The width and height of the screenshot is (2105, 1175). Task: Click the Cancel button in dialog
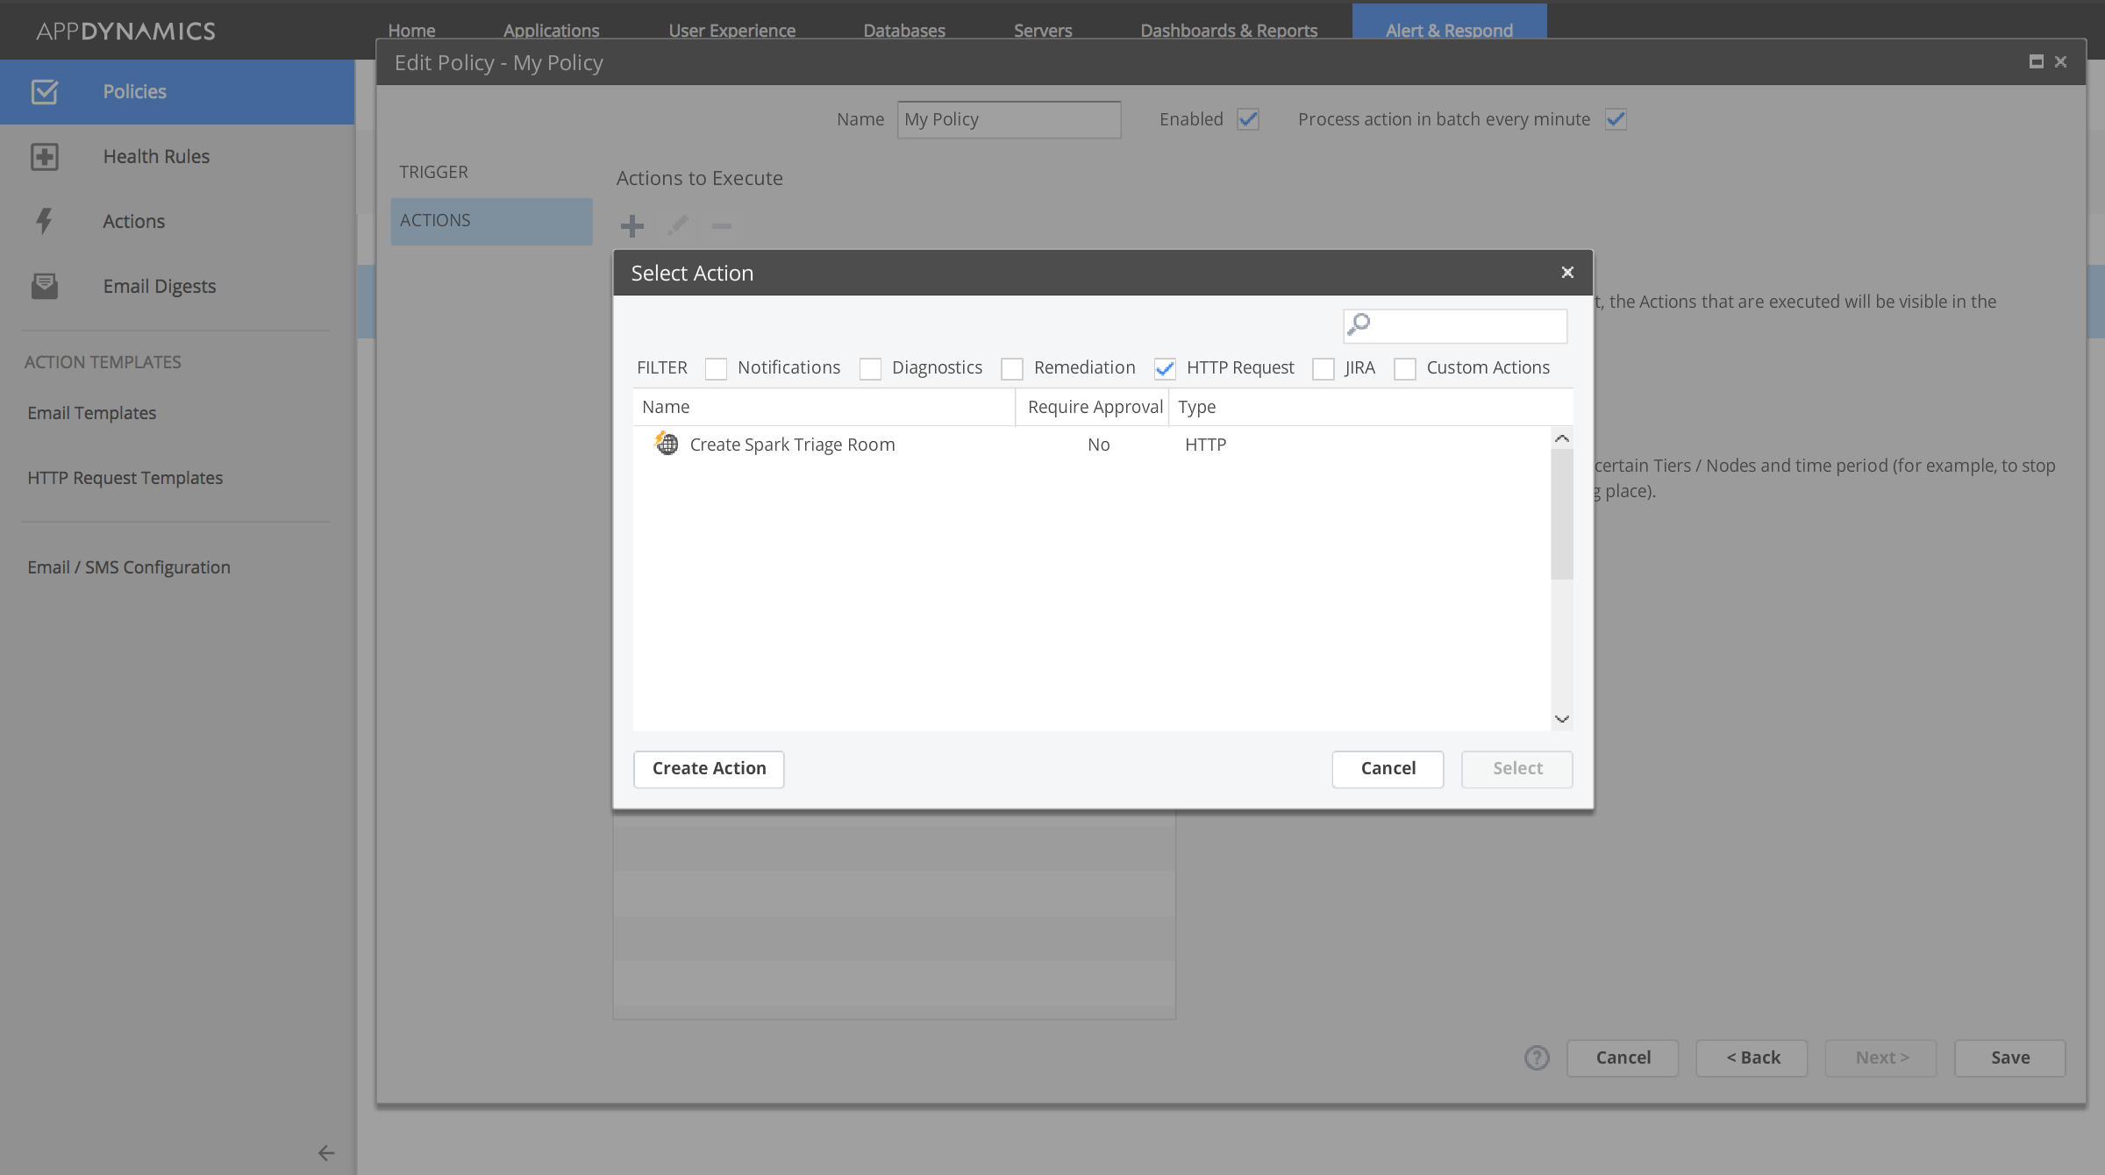1389,767
